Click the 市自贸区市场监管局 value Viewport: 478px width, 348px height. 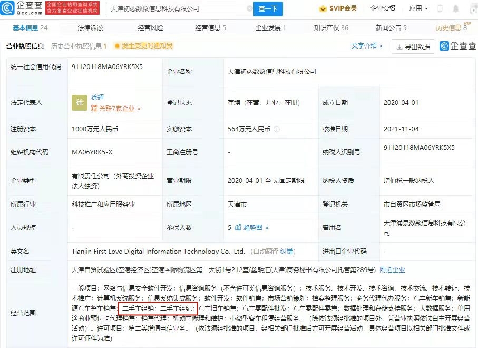(x=412, y=205)
